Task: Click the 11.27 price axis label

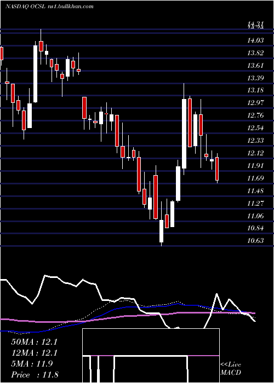Action: coord(255,203)
